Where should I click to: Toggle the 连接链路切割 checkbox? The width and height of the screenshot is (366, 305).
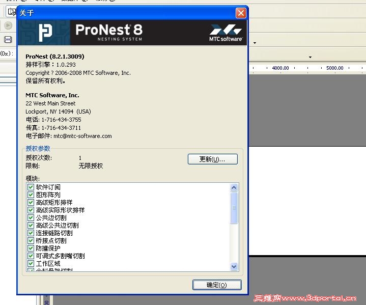tap(31, 233)
